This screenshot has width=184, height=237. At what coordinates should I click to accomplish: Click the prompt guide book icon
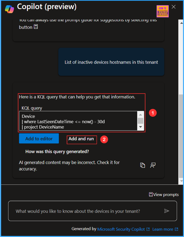(36, 27)
